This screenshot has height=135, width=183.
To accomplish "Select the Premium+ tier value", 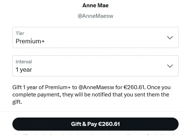I will pos(30,41).
